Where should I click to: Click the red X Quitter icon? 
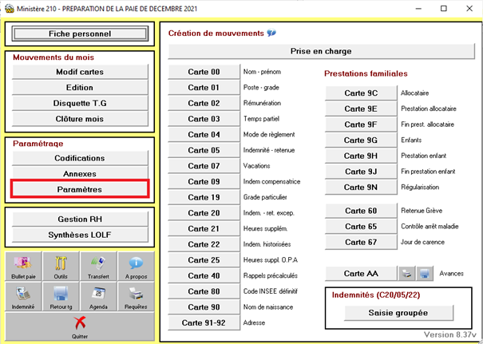coord(79,326)
